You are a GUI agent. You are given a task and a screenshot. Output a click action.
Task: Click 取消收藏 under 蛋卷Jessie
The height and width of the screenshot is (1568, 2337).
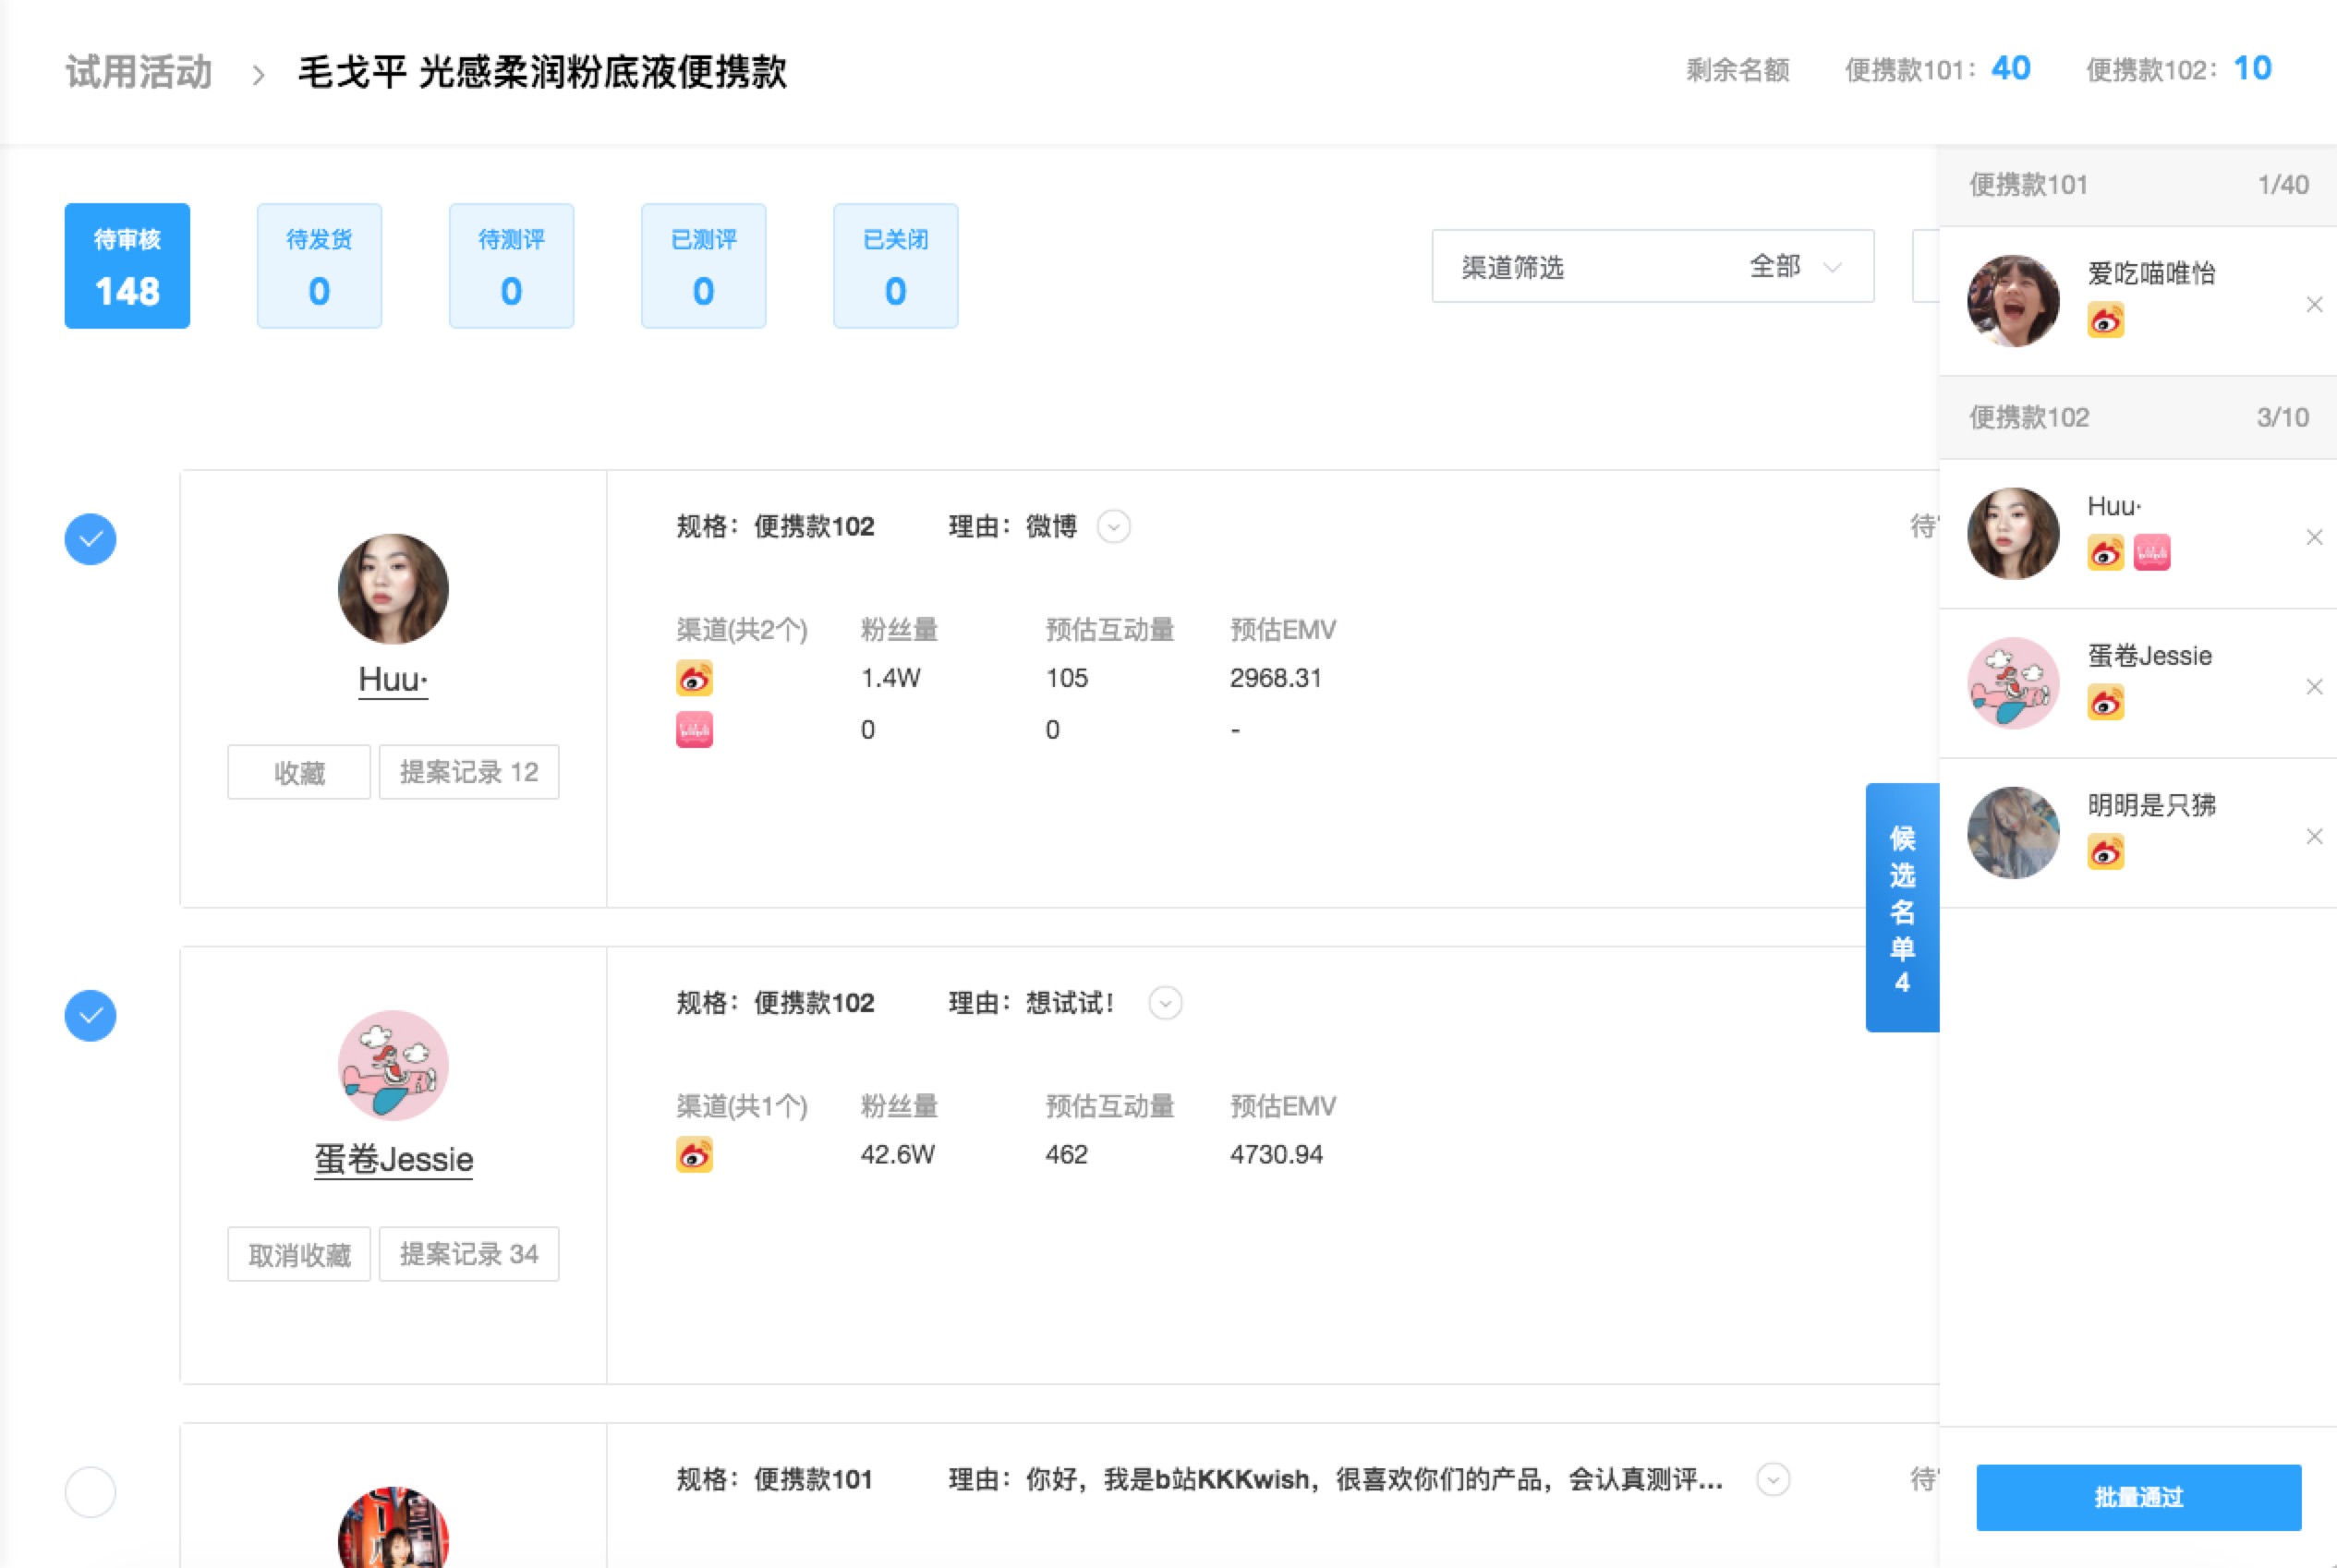(298, 1254)
